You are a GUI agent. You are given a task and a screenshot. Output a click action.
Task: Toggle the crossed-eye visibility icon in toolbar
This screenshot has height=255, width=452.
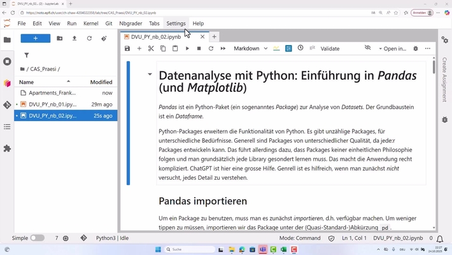[x=367, y=48]
